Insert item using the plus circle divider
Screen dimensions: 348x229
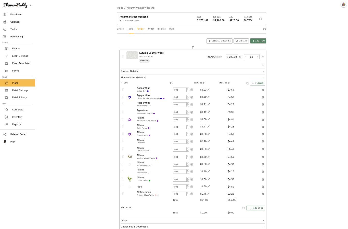pyautogui.click(x=193, y=47)
